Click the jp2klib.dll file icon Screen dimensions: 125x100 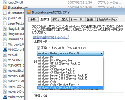pyautogui.click(x=5, y=18)
